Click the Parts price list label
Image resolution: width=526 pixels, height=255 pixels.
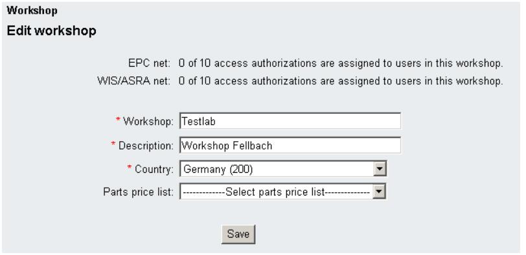point(138,192)
